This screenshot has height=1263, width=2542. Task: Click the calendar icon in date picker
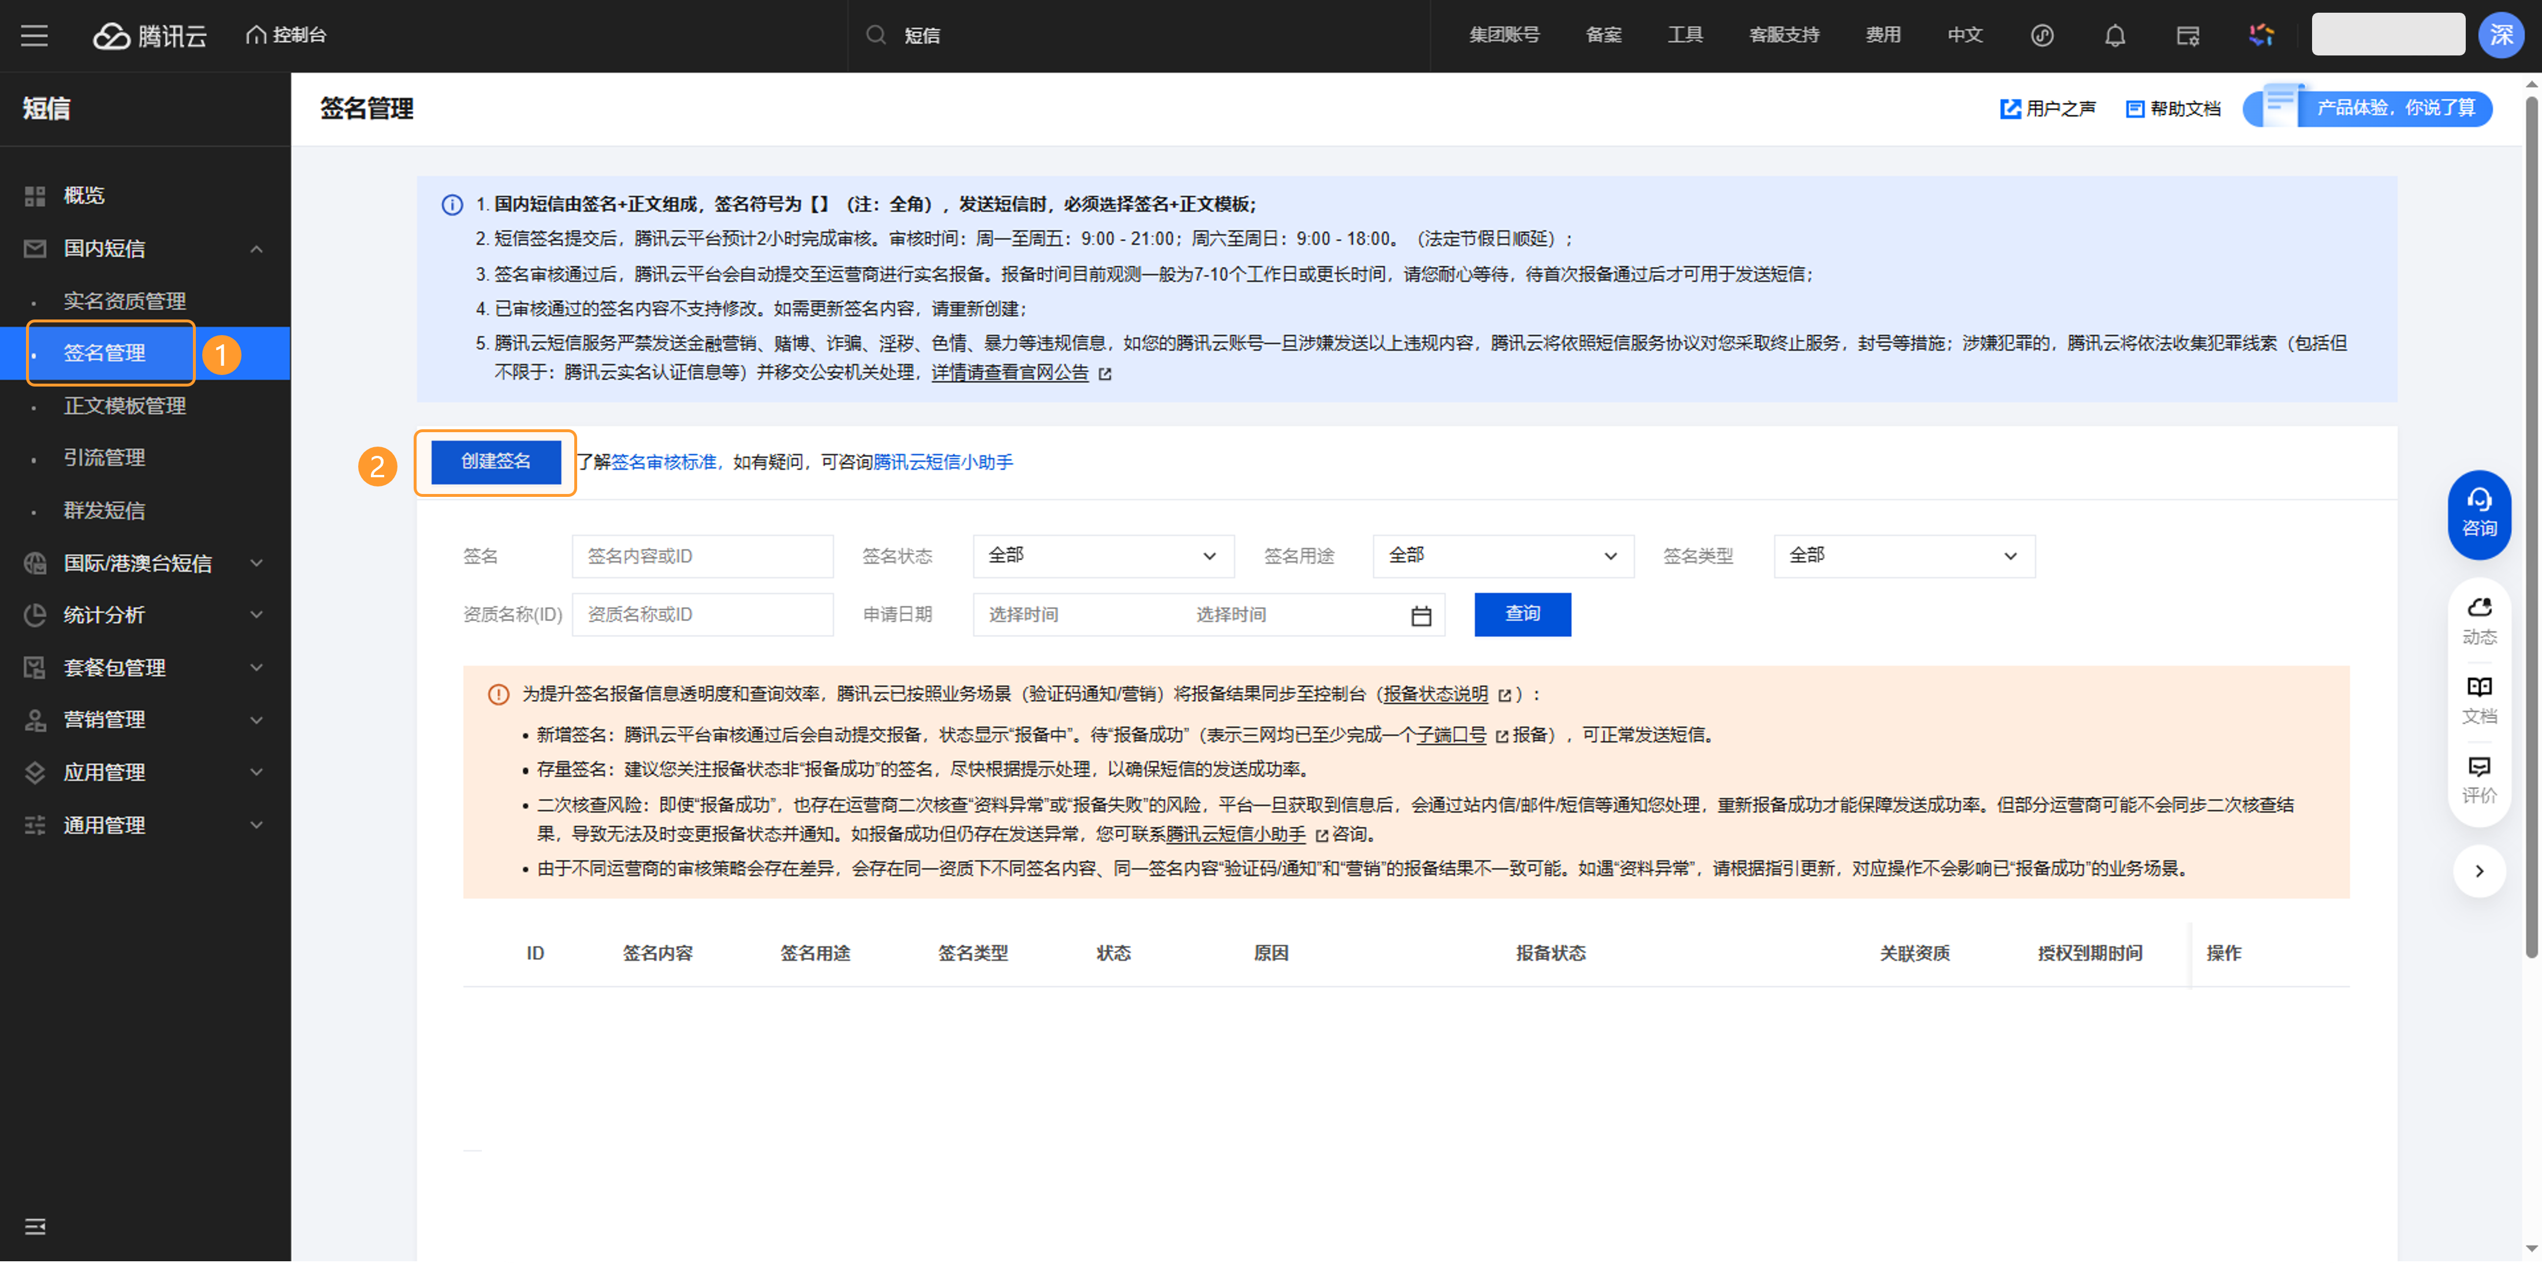(1420, 616)
